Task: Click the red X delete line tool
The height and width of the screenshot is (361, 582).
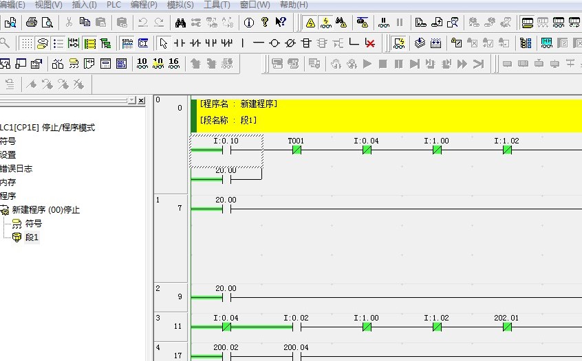Action: coord(370,43)
